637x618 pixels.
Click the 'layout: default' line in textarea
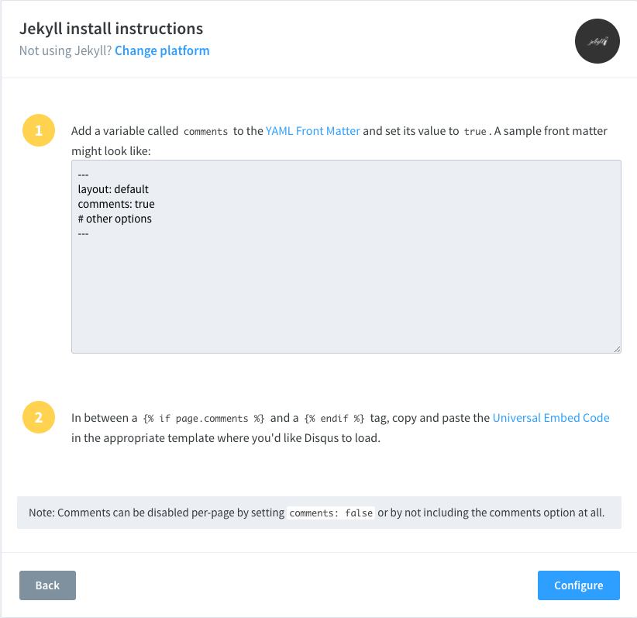pyautogui.click(x=113, y=189)
